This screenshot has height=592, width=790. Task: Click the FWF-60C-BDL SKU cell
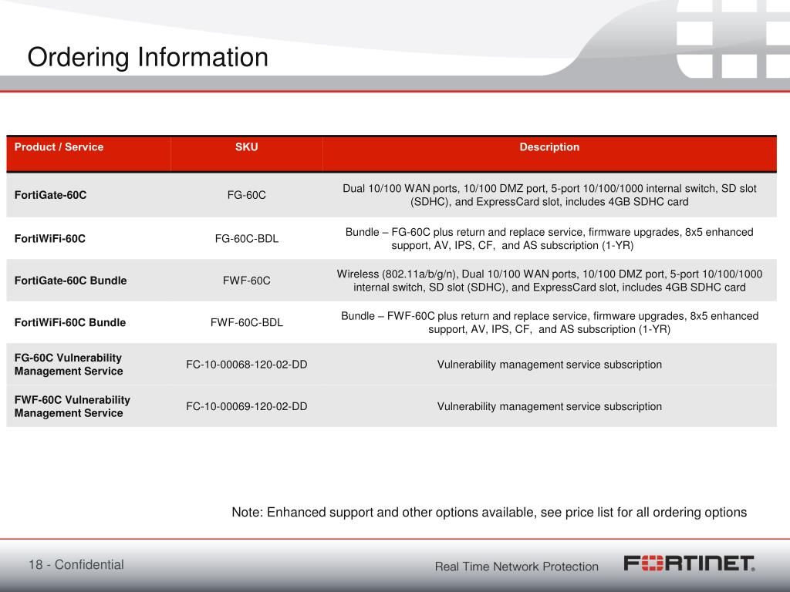click(246, 322)
